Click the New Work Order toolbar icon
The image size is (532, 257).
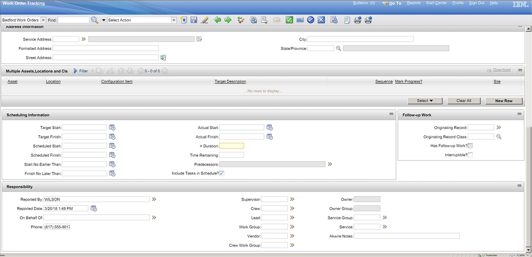[184, 20]
